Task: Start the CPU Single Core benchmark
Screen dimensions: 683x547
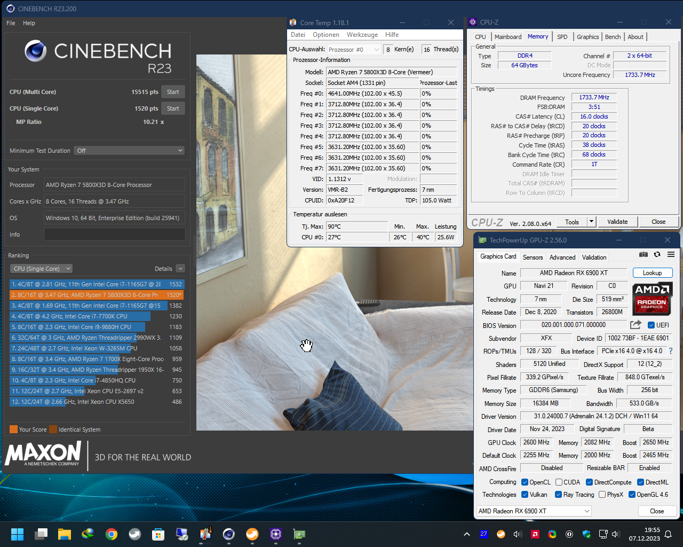Action: 173,108
